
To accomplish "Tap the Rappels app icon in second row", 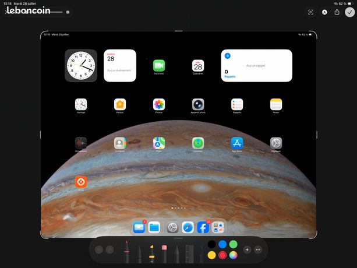I will point(237,104).
